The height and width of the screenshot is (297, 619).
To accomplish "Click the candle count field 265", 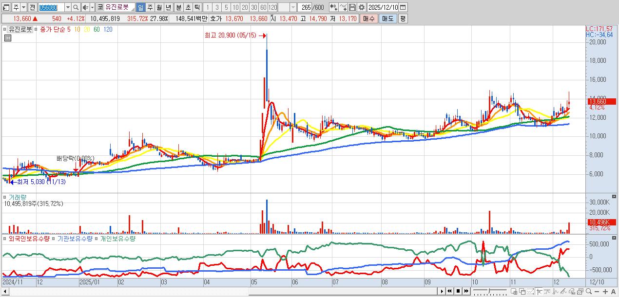I will [305, 7].
